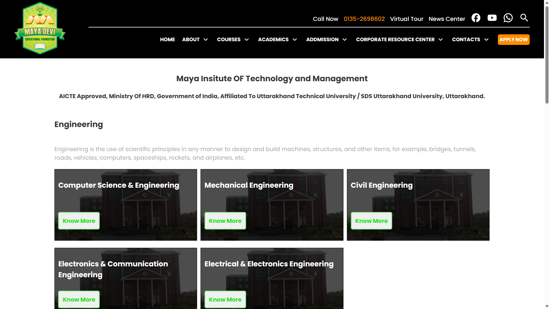Image resolution: width=550 pixels, height=309 pixels.
Task: Click the page vertical scrollbar thumb
Action: coord(547,54)
